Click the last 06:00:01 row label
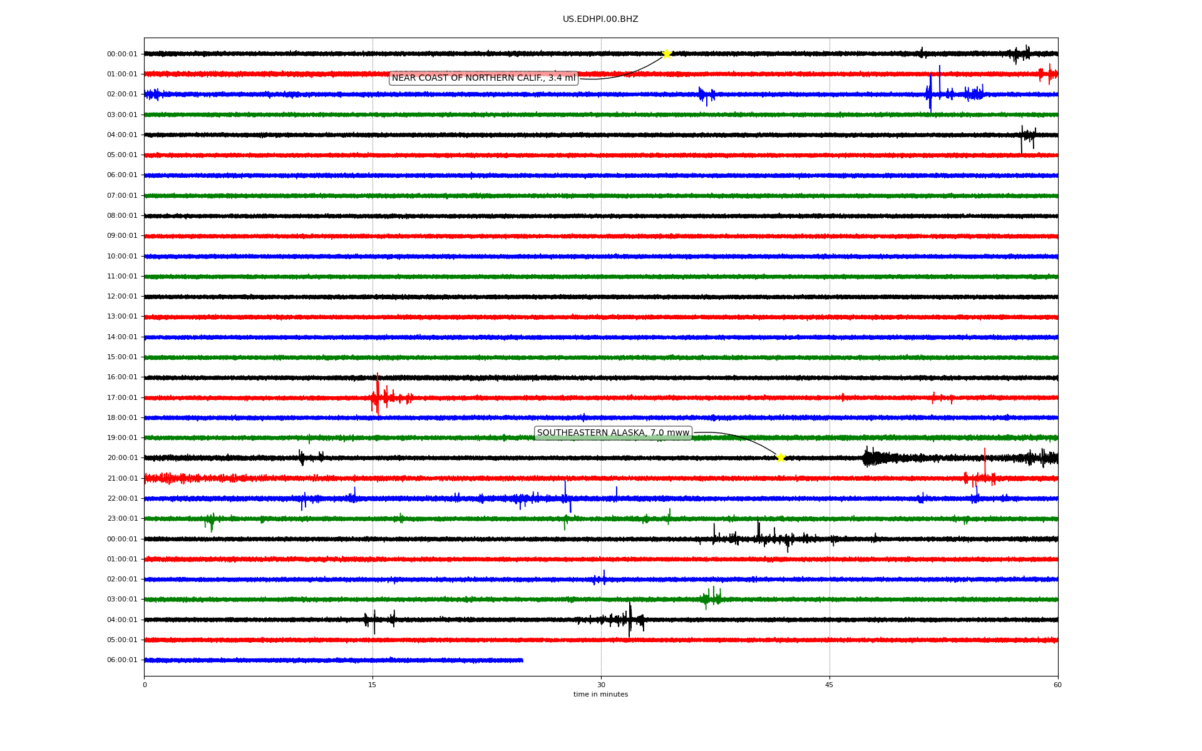Screen dimensions: 1202x751 (122, 660)
